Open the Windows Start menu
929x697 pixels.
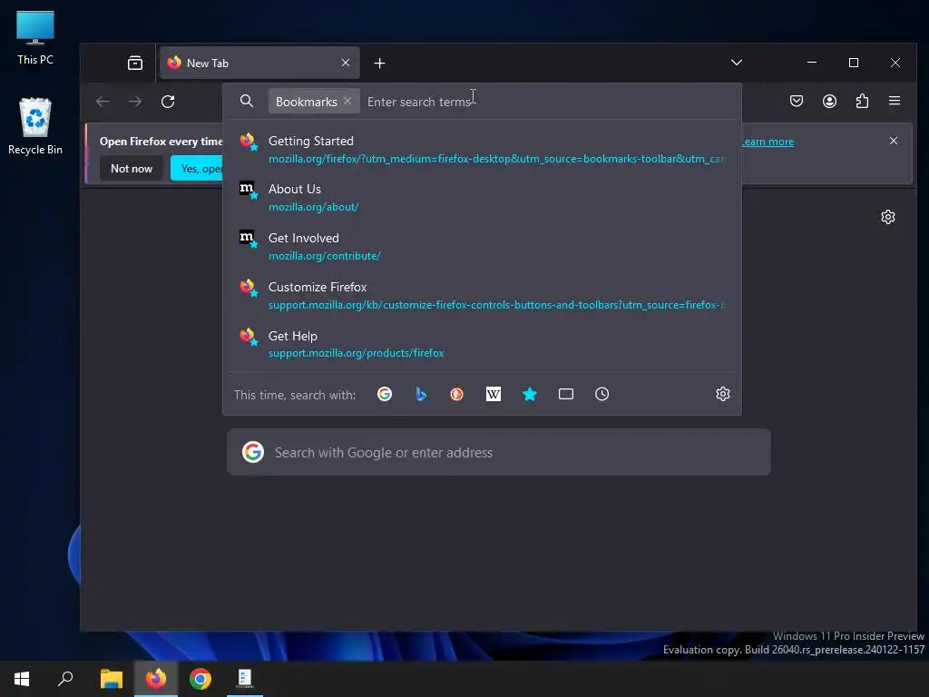(22, 679)
